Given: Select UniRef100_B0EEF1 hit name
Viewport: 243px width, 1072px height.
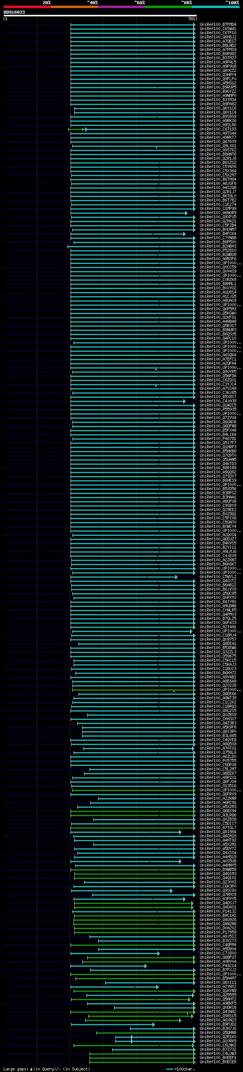Looking at the screenshot, I should 218,1058.
